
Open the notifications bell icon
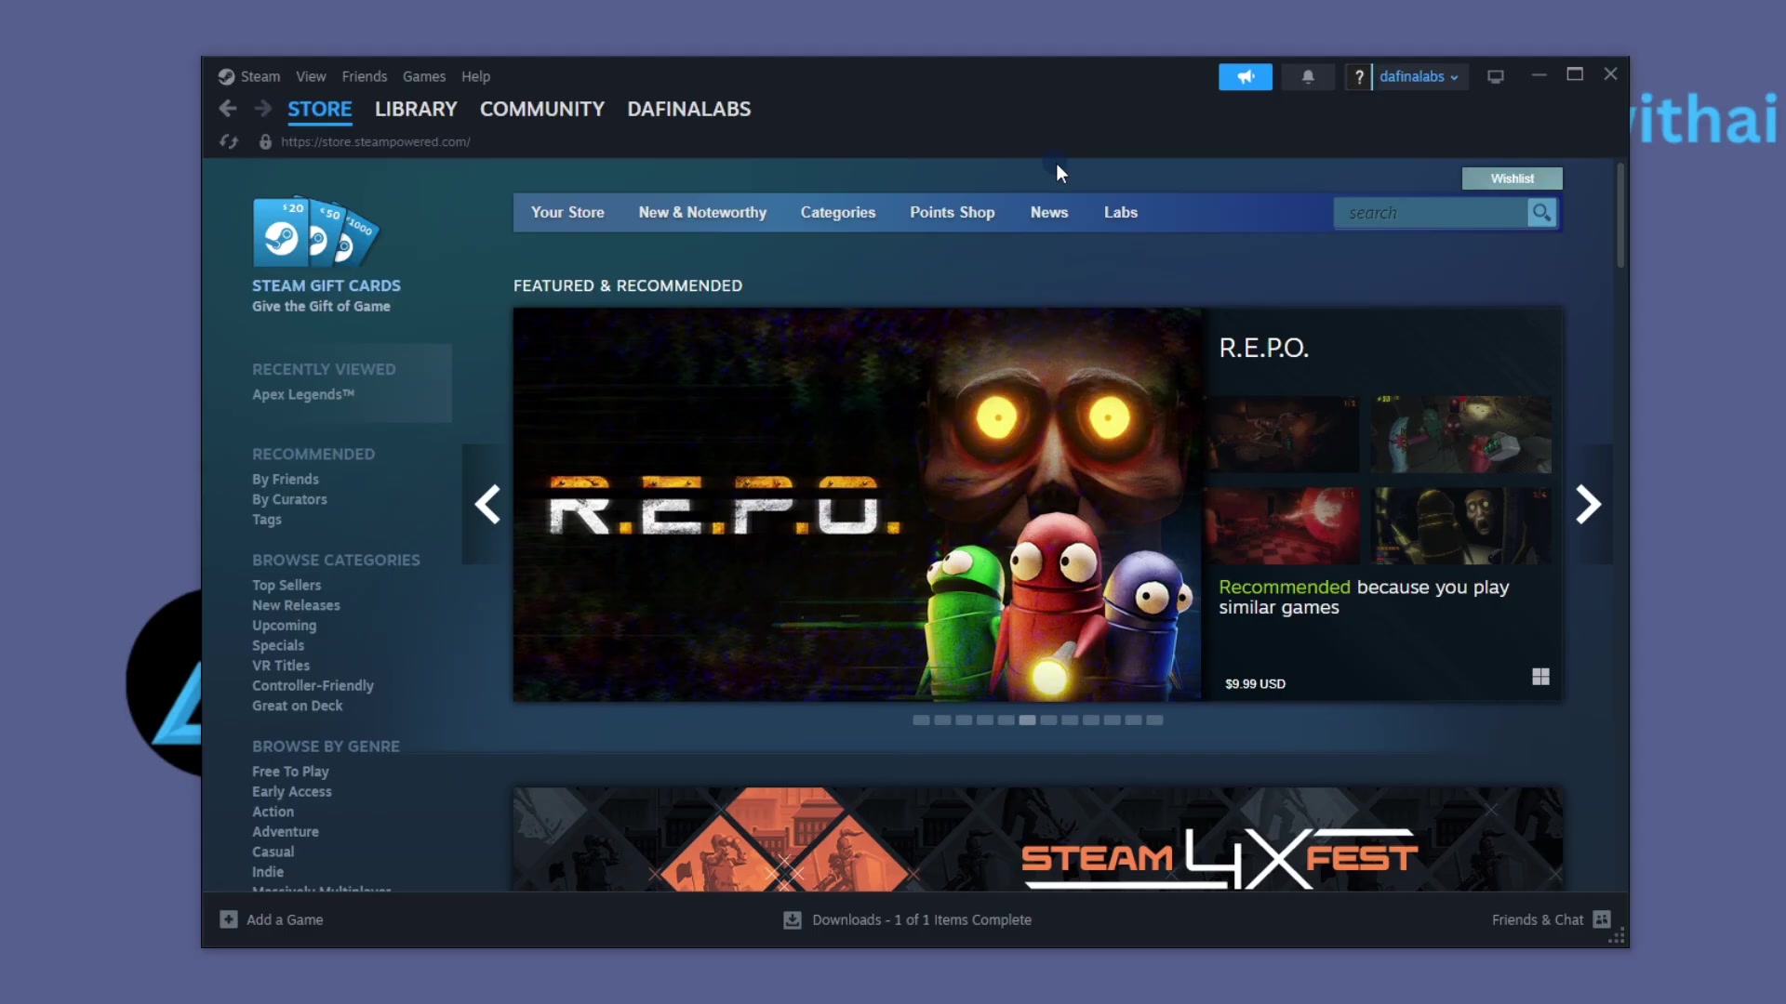pyautogui.click(x=1308, y=76)
